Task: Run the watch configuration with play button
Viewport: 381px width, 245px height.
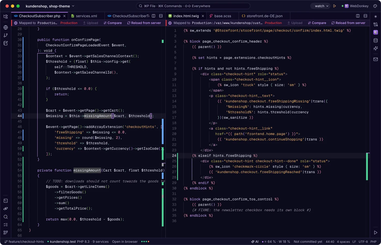Action: [335, 6]
